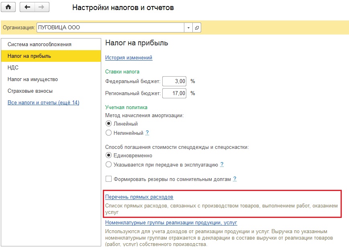Open Номенклатурные группы реализации продукции link

coord(171,222)
